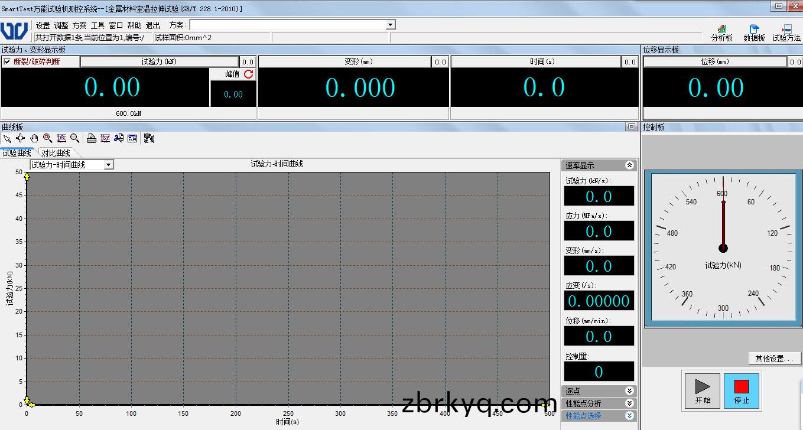Click the 试样面积:0mm^2 status text
Screen dimensions: 803x430
click(183, 38)
